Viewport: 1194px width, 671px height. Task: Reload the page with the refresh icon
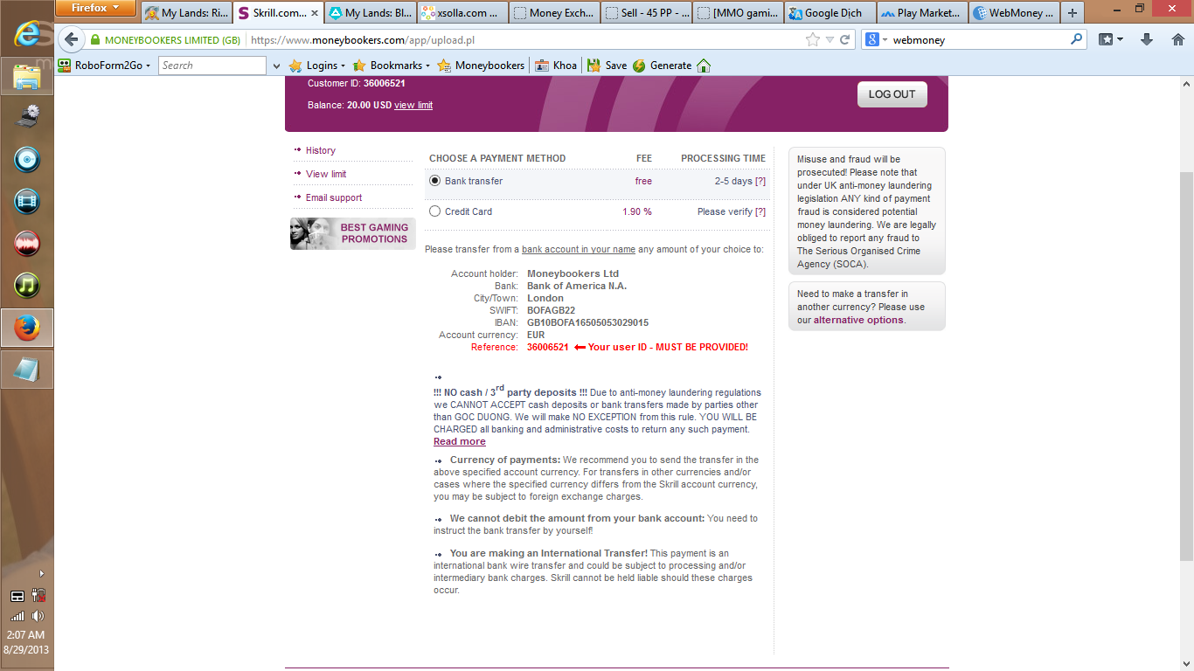click(x=845, y=40)
